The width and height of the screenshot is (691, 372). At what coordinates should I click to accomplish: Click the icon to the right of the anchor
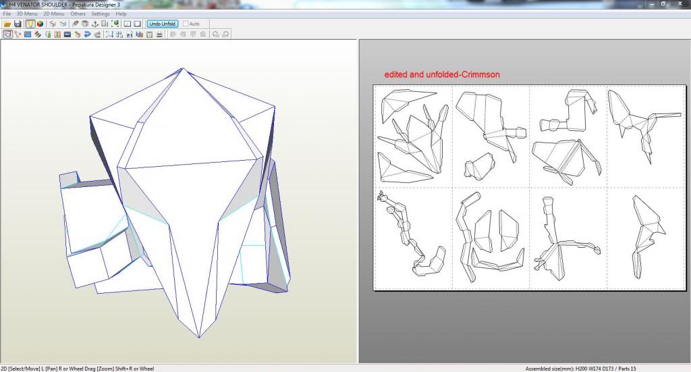[x=105, y=24]
